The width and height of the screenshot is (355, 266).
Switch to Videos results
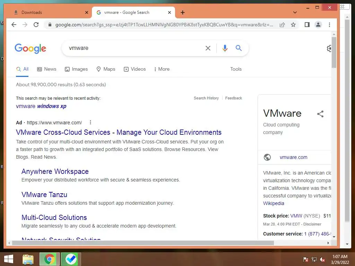click(135, 69)
